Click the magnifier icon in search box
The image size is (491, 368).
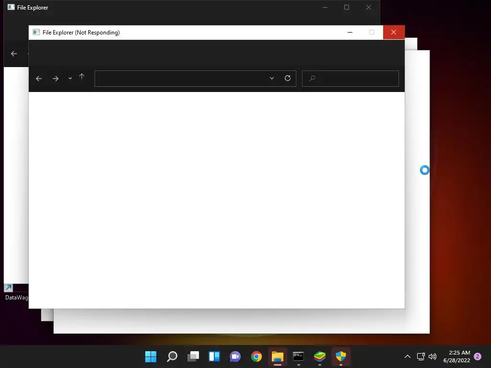coord(312,79)
